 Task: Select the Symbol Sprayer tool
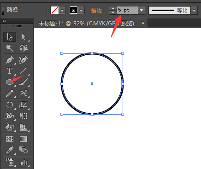coord(10,162)
